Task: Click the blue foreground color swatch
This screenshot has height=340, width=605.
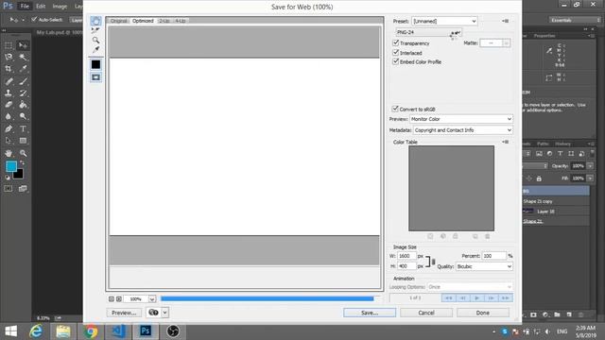Action: pos(10,166)
